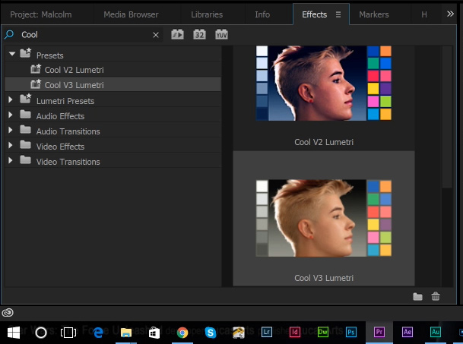Open the Windows Start menu

coord(14,333)
